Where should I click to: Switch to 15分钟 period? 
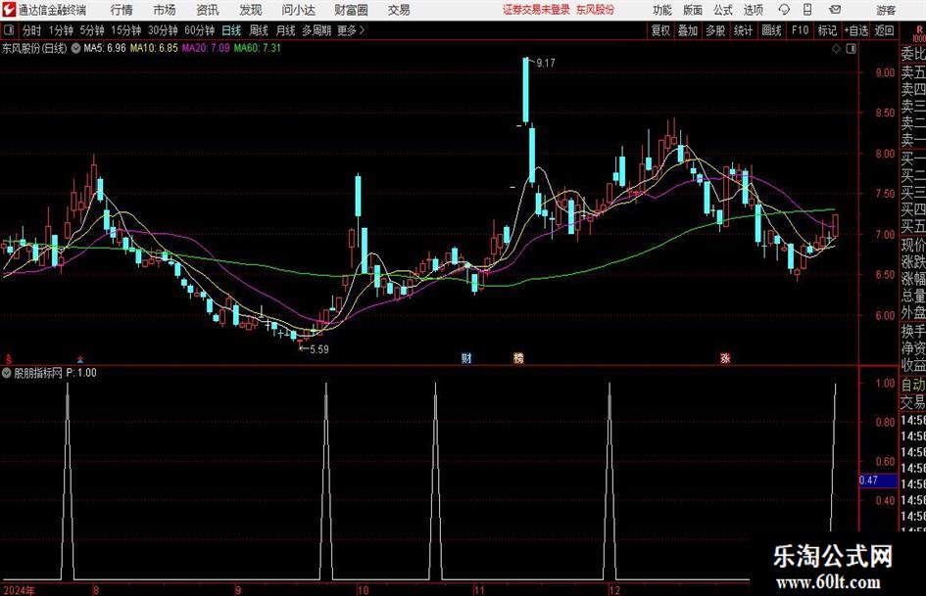point(126,30)
